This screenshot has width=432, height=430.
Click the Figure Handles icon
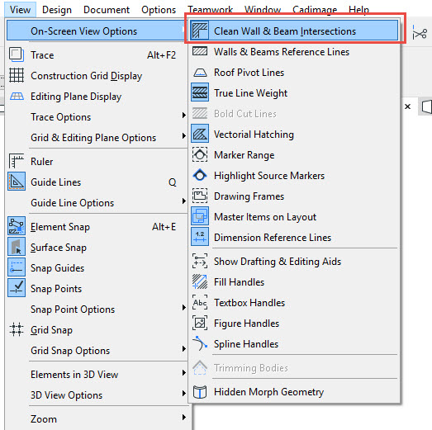click(x=200, y=324)
